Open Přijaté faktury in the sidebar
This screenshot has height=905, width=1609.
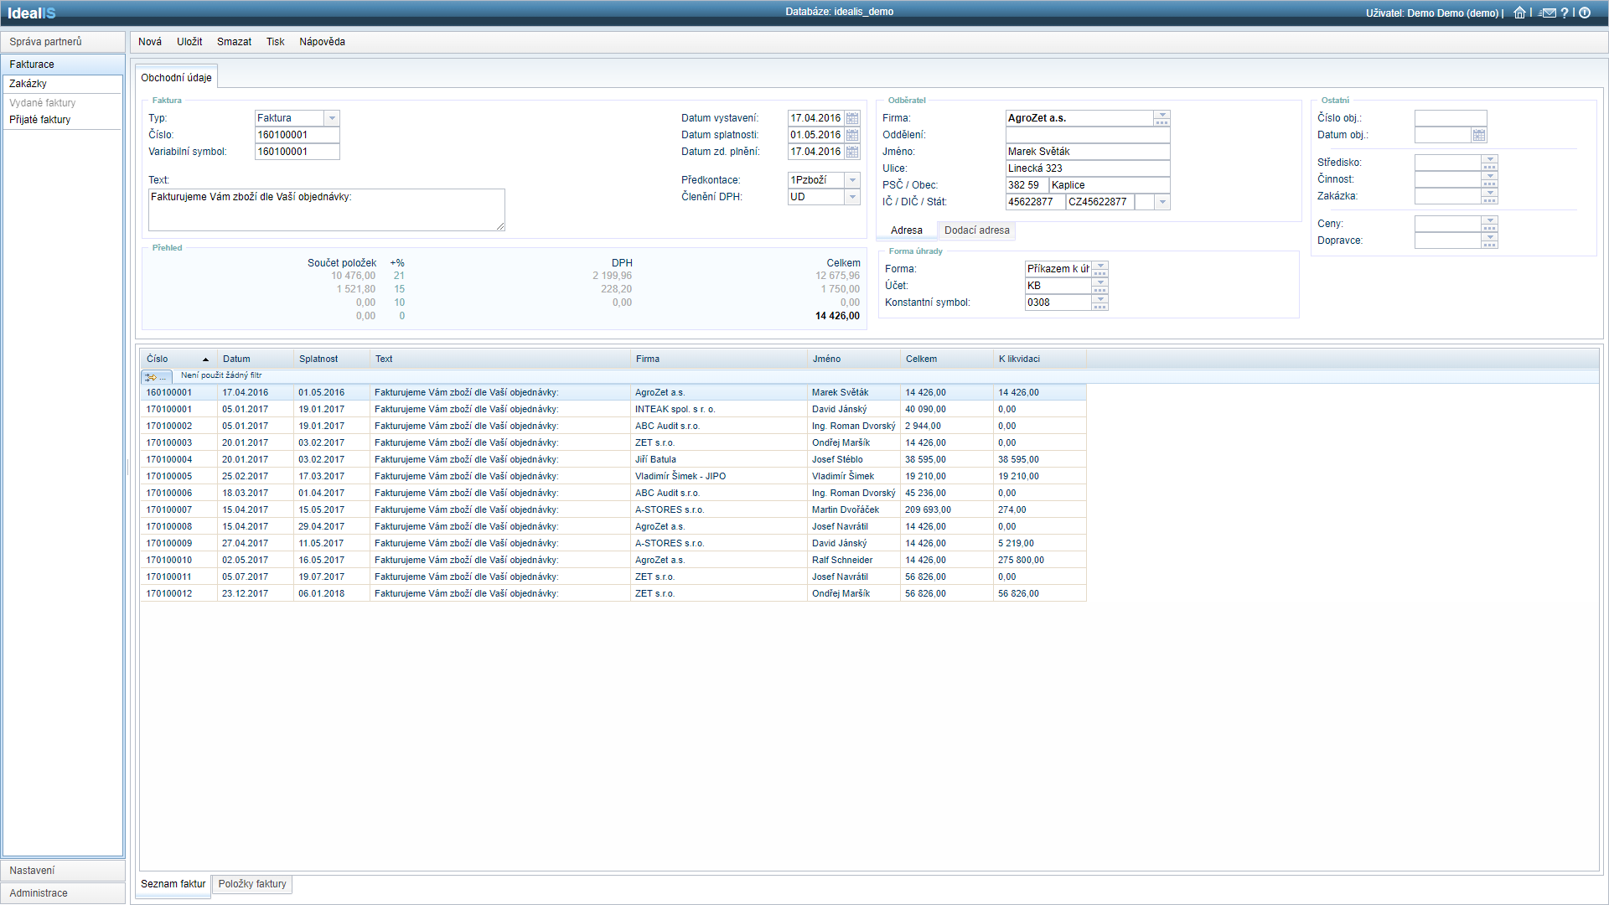(40, 120)
